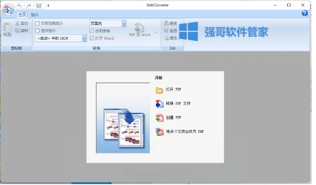Click the 属性 properties icon
316x185 pixels.
pyautogui.click(x=166, y=37)
